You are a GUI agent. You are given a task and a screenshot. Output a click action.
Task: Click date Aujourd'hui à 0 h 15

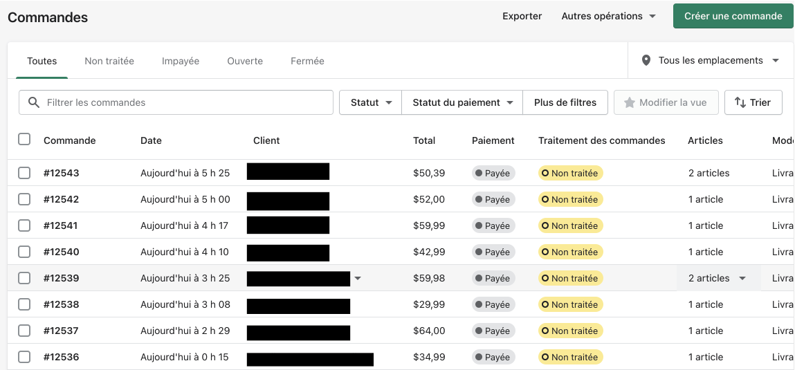coord(185,358)
